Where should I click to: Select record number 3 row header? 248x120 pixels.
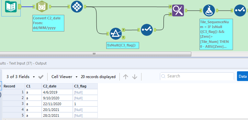click(14, 104)
